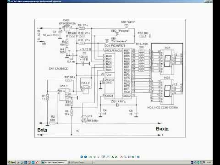
Task: Copy the image using the floppy disk icon
Action: [x=129, y=157]
